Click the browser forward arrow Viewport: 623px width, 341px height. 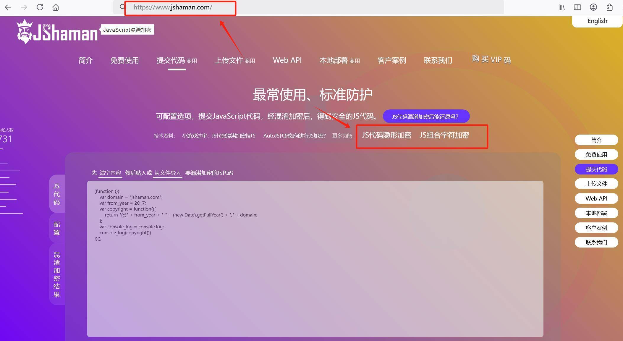[24, 7]
